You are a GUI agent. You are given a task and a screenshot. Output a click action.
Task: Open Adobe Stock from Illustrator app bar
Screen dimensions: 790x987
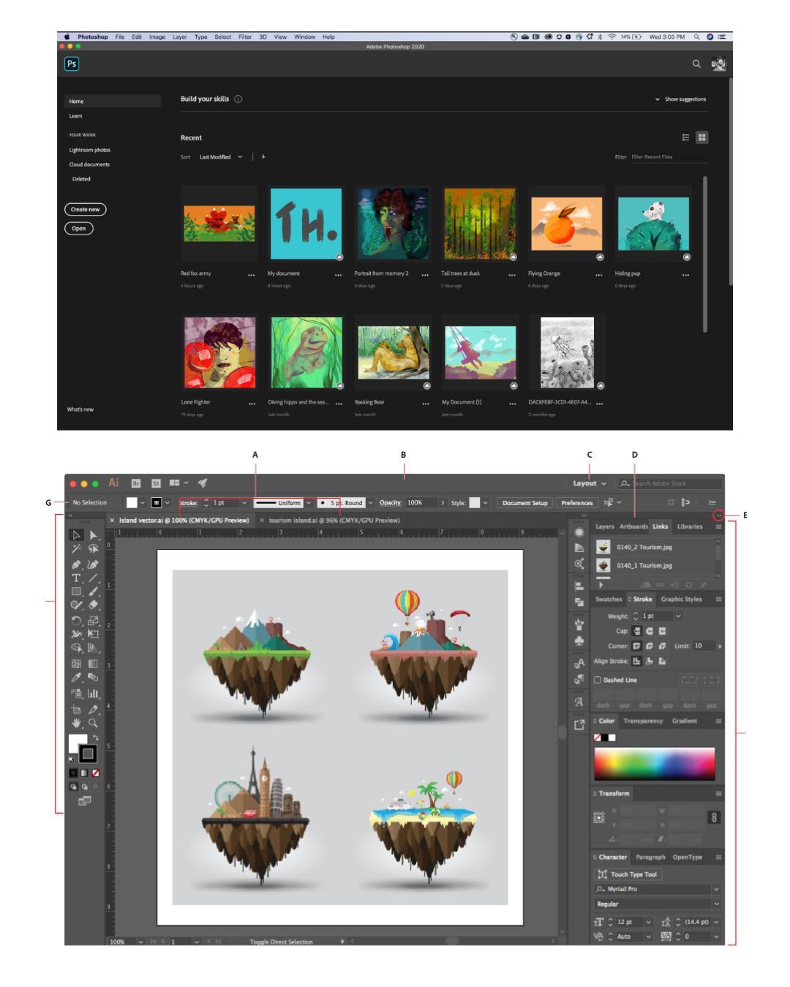156,483
